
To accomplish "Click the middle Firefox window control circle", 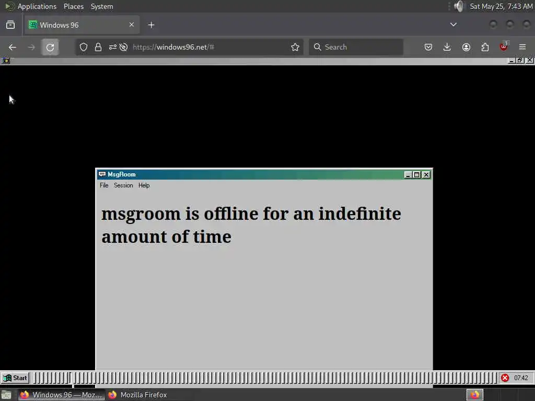I will 510,24.
